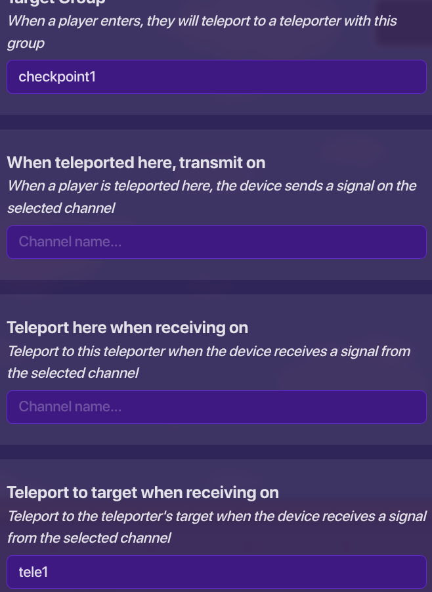Click the line 'When a player enters, they will teleport'

(202, 20)
